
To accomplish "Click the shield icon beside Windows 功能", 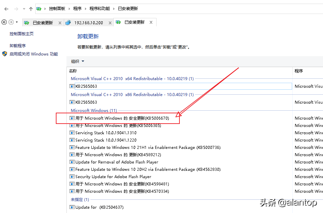I will (5, 54).
